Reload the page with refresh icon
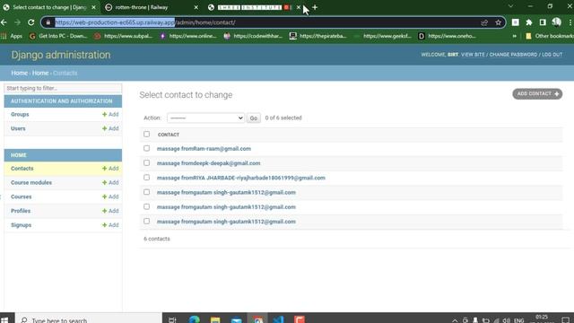Screen dimensions: 574x323 click(x=31, y=22)
